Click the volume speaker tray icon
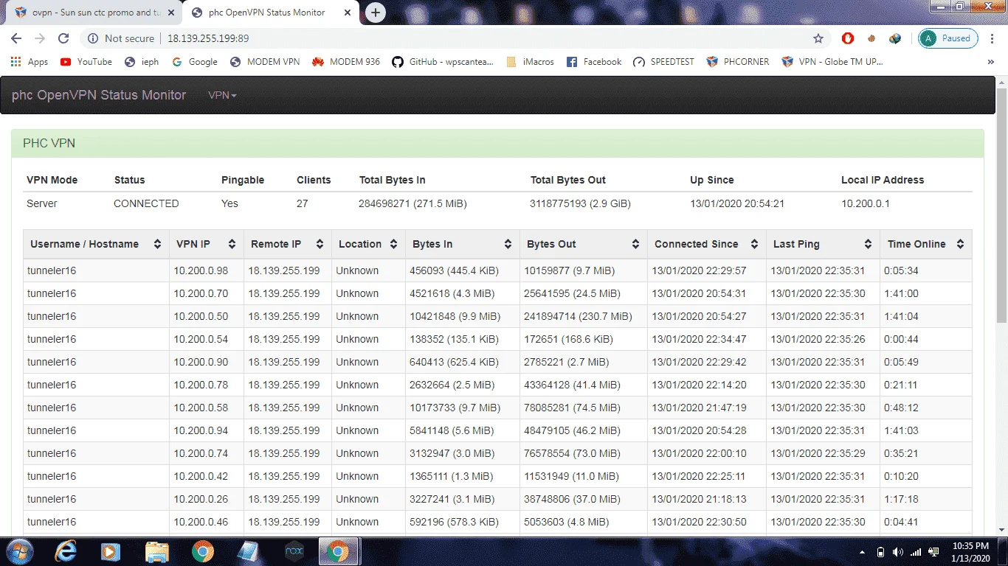The height and width of the screenshot is (566, 1008). tap(898, 551)
